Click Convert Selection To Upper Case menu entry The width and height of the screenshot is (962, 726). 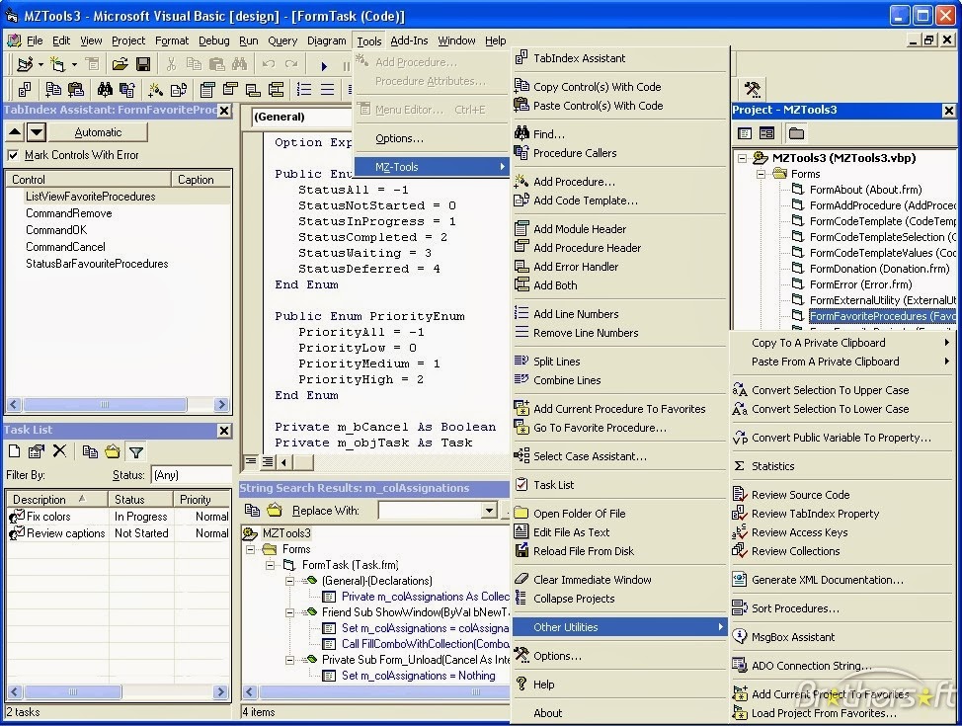click(x=844, y=390)
